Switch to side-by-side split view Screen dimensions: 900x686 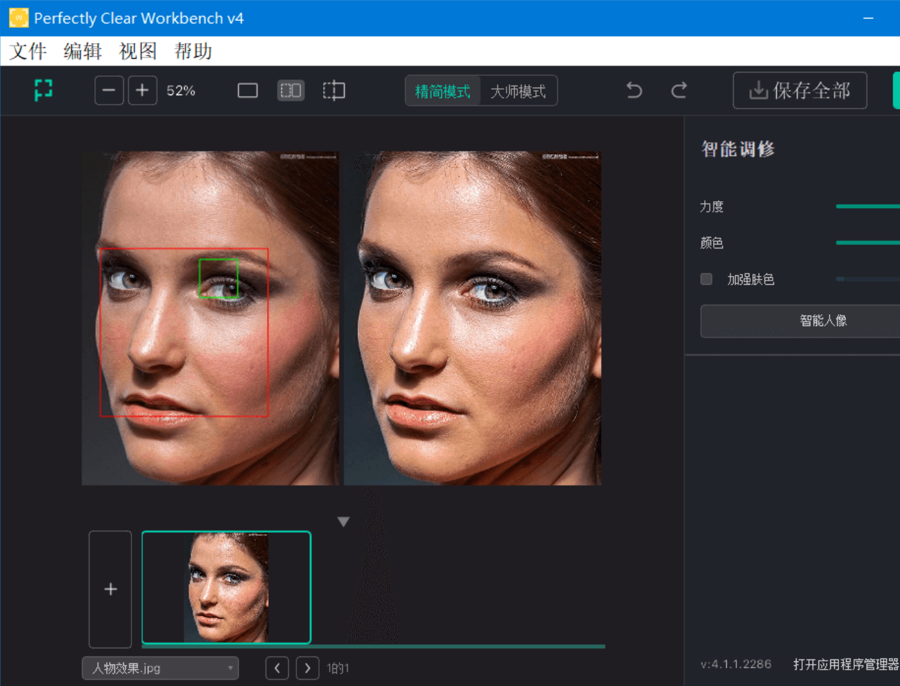(x=291, y=90)
